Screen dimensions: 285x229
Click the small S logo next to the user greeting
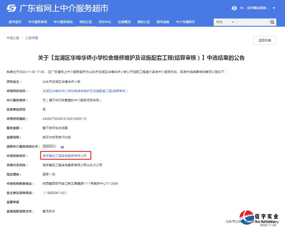[x=234, y=8]
